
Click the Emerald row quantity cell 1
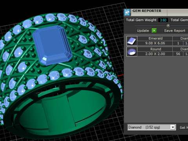point(178,43)
